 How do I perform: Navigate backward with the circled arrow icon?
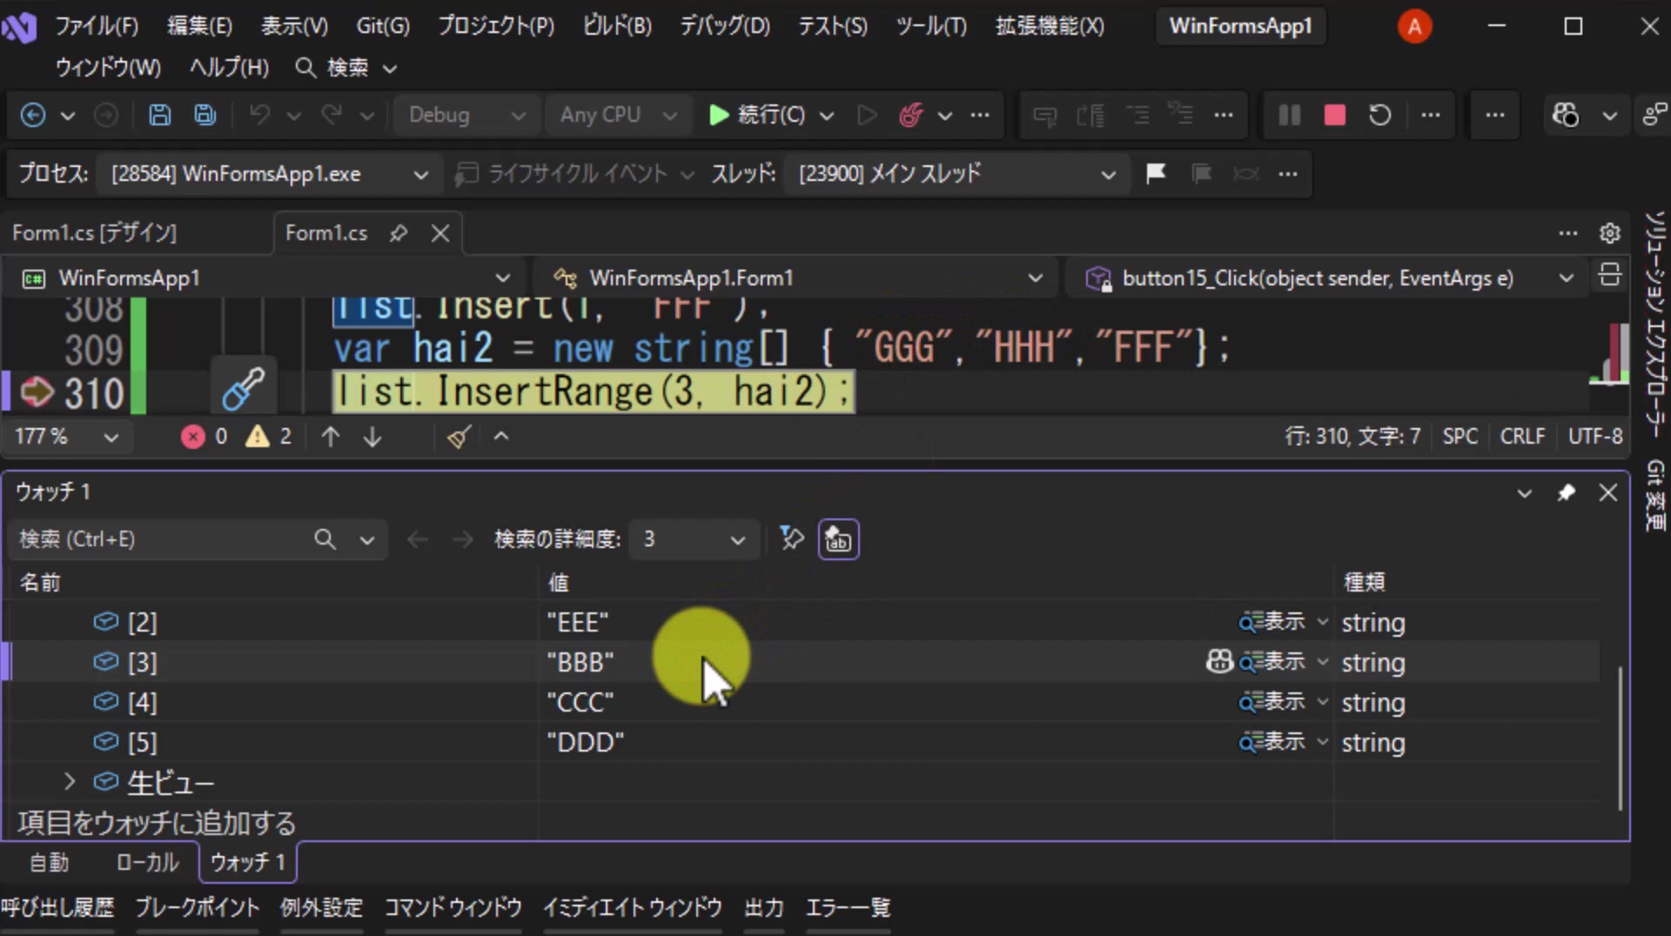(x=33, y=115)
